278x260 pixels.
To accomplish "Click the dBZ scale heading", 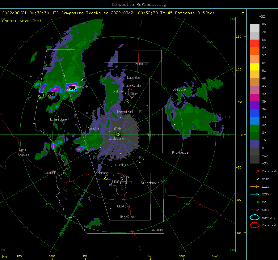I will tap(262, 16).
